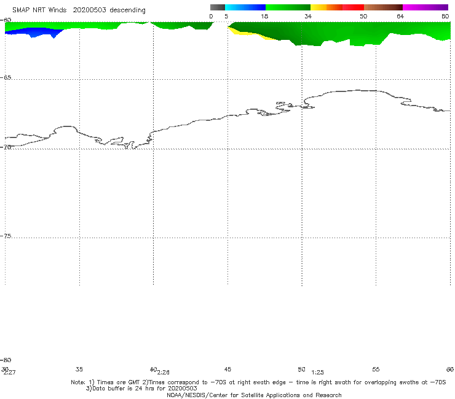Screen dimensions: 455x399
Task: Click the yellow high-wind patch on the map
Action: point(250,34)
